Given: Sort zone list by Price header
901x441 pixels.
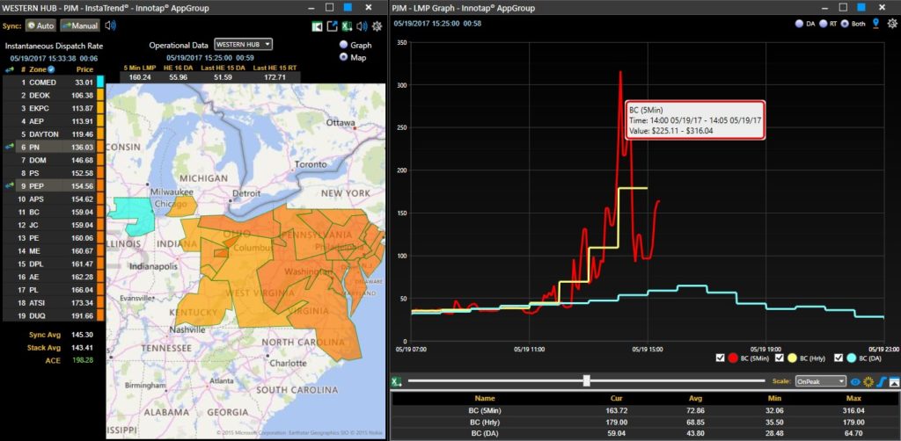Looking at the screenshot, I should click(x=84, y=69).
